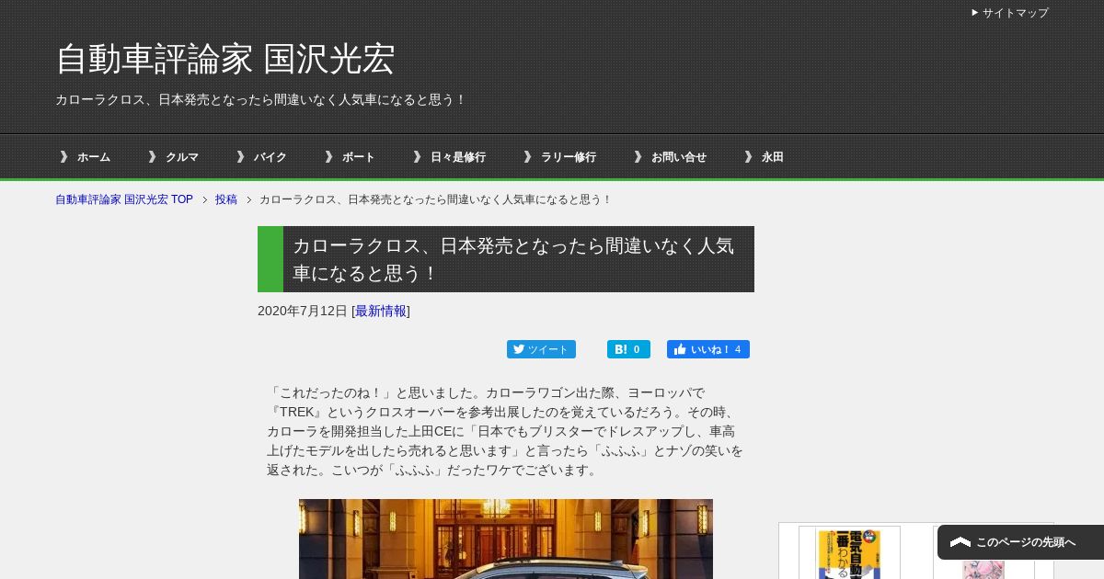The height and width of the screenshot is (579, 1104).
Task: Open the 最新情報 category link
Action: coord(381,311)
